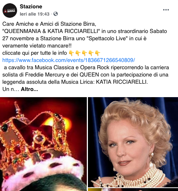The width and height of the screenshot is (178, 191).
Task: Open the jeweled crown photo
Action: click(43, 144)
